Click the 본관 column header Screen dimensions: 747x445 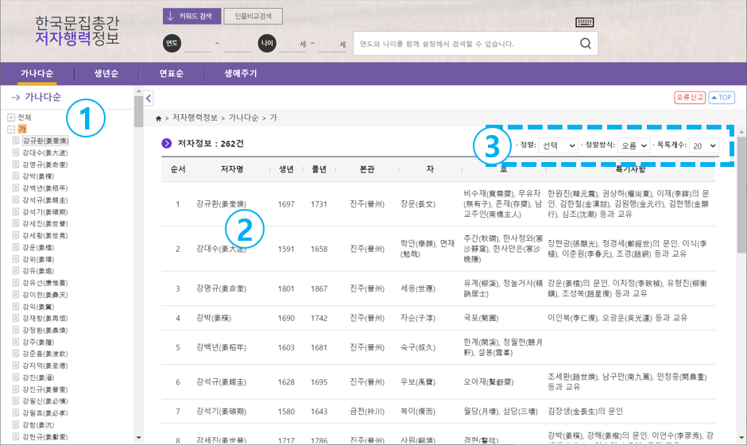pyautogui.click(x=367, y=169)
